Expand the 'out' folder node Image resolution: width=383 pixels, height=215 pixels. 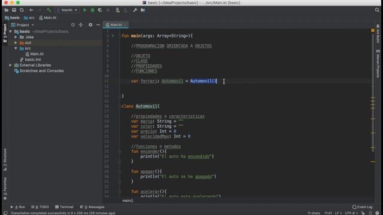click(x=16, y=42)
